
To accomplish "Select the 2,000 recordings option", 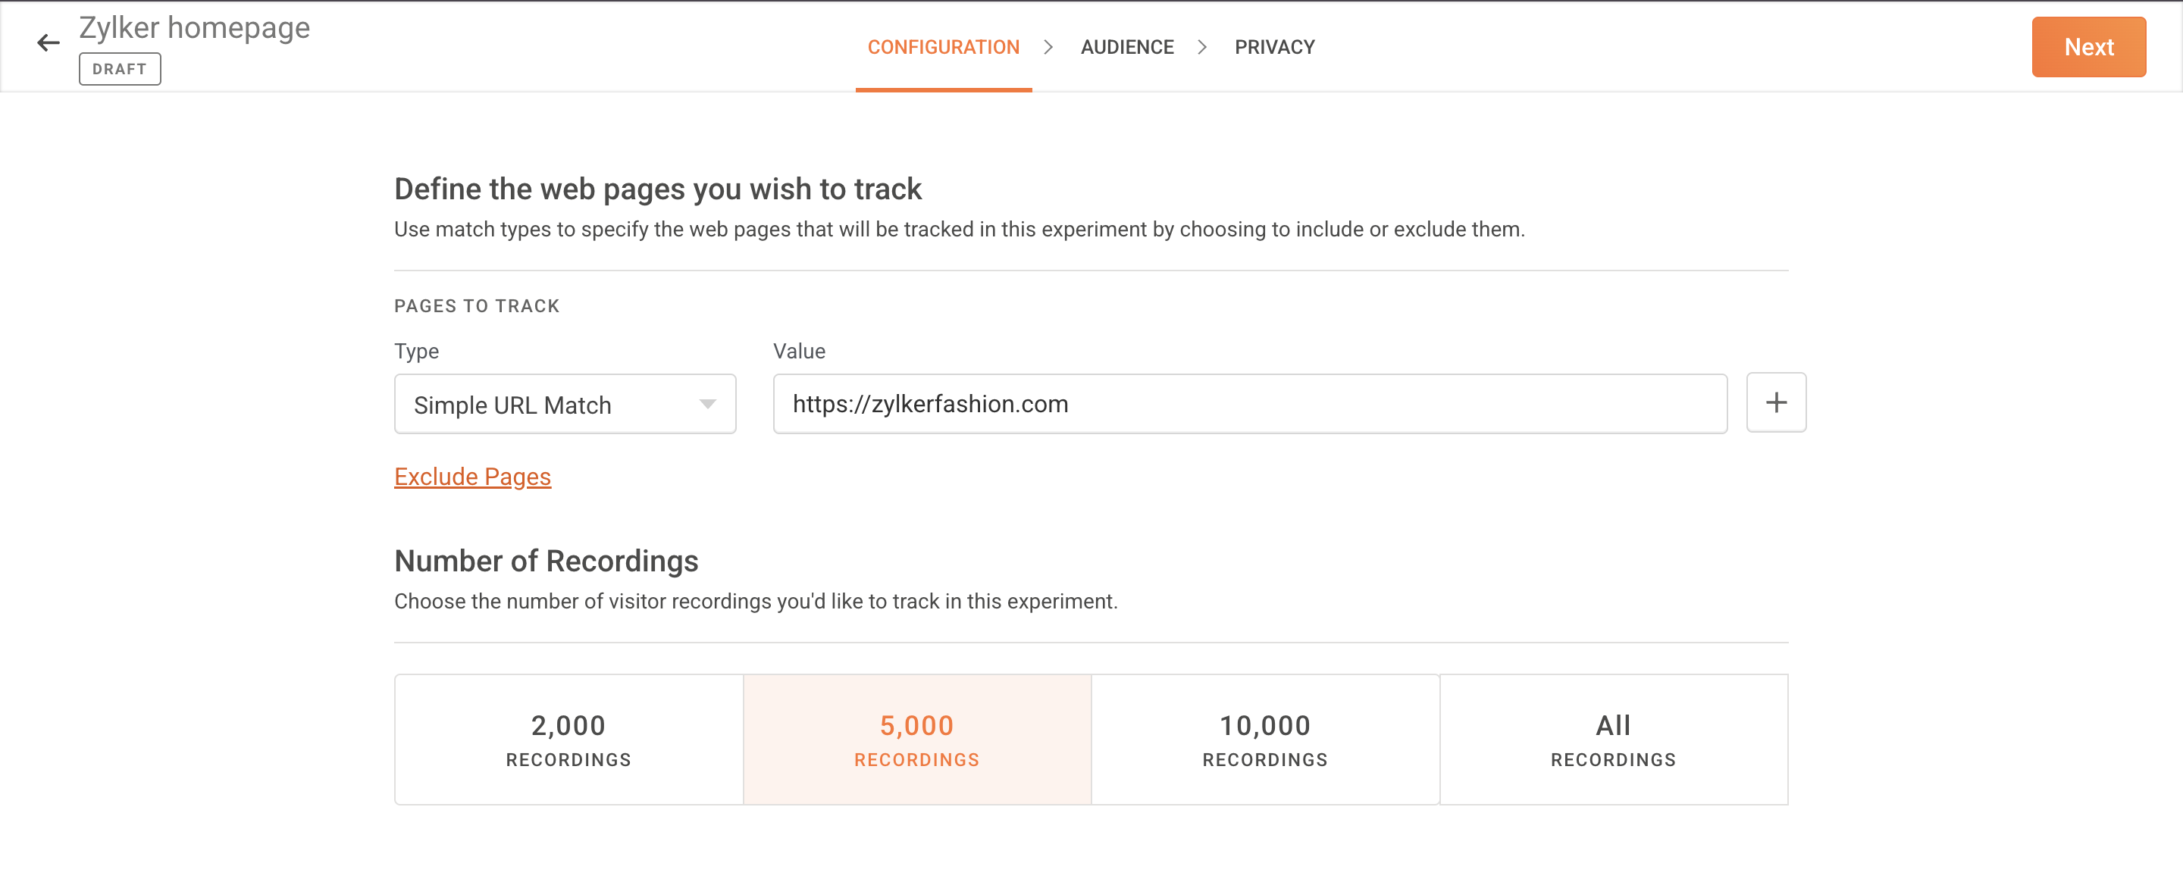I will pyautogui.click(x=568, y=738).
